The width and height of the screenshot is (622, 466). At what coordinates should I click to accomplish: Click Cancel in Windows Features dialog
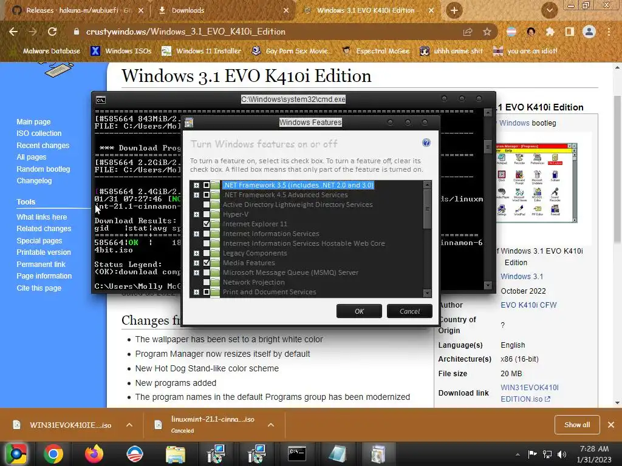point(409,311)
